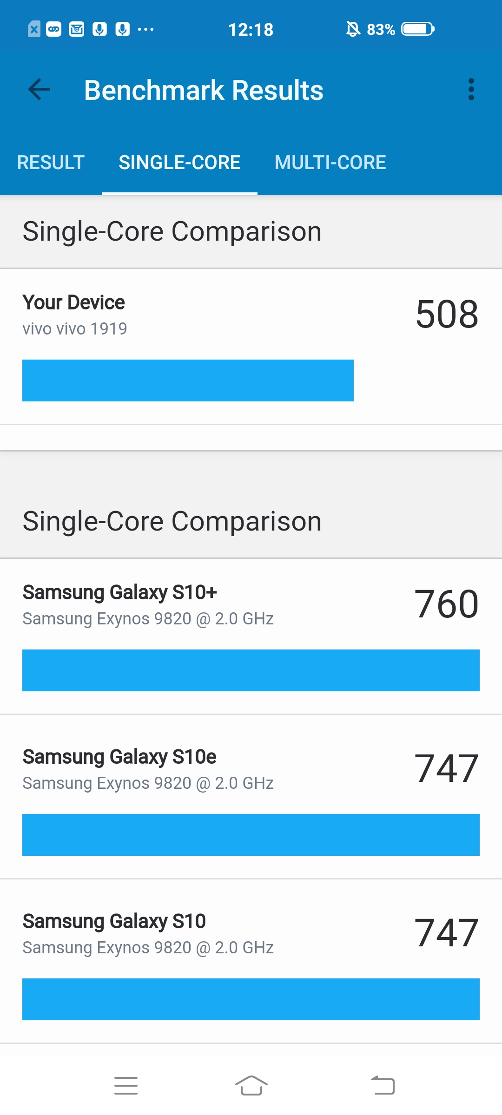Tap the three-dots more notifications icon
This screenshot has width=502, height=1115.
pyautogui.click(x=145, y=29)
